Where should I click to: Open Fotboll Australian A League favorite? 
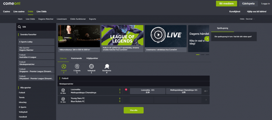pos(36,56)
